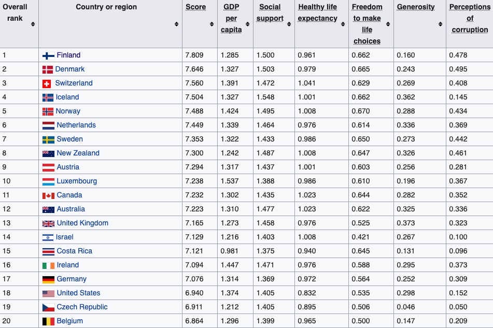Click the Healthy life expectancy header

(x=318, y=12)
